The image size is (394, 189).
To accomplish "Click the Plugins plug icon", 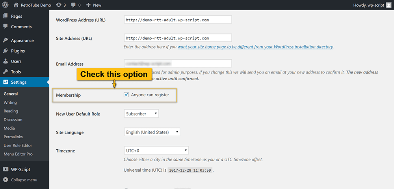I will pyautogui.click(x=5, y=51).
